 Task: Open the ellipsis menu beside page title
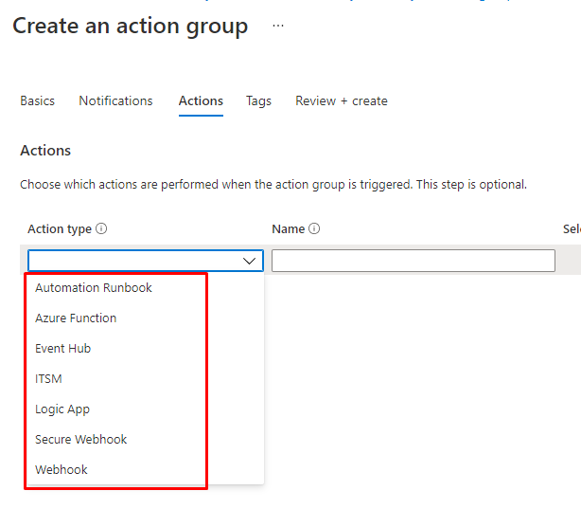(x=277, y=27)
